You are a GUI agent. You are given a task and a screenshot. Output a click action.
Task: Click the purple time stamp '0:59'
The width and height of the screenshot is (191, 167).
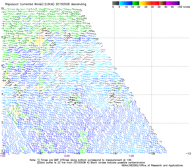(67, 156)
